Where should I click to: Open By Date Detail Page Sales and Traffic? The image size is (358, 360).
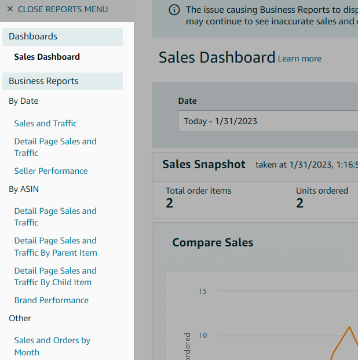click(x=55, y=147)
